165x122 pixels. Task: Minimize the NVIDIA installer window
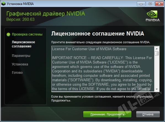141,4
